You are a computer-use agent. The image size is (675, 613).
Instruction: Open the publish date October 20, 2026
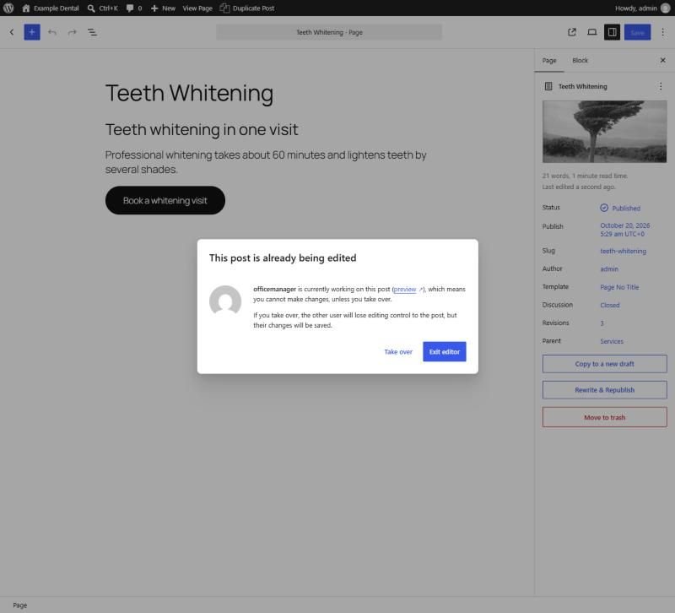(625, 230)
